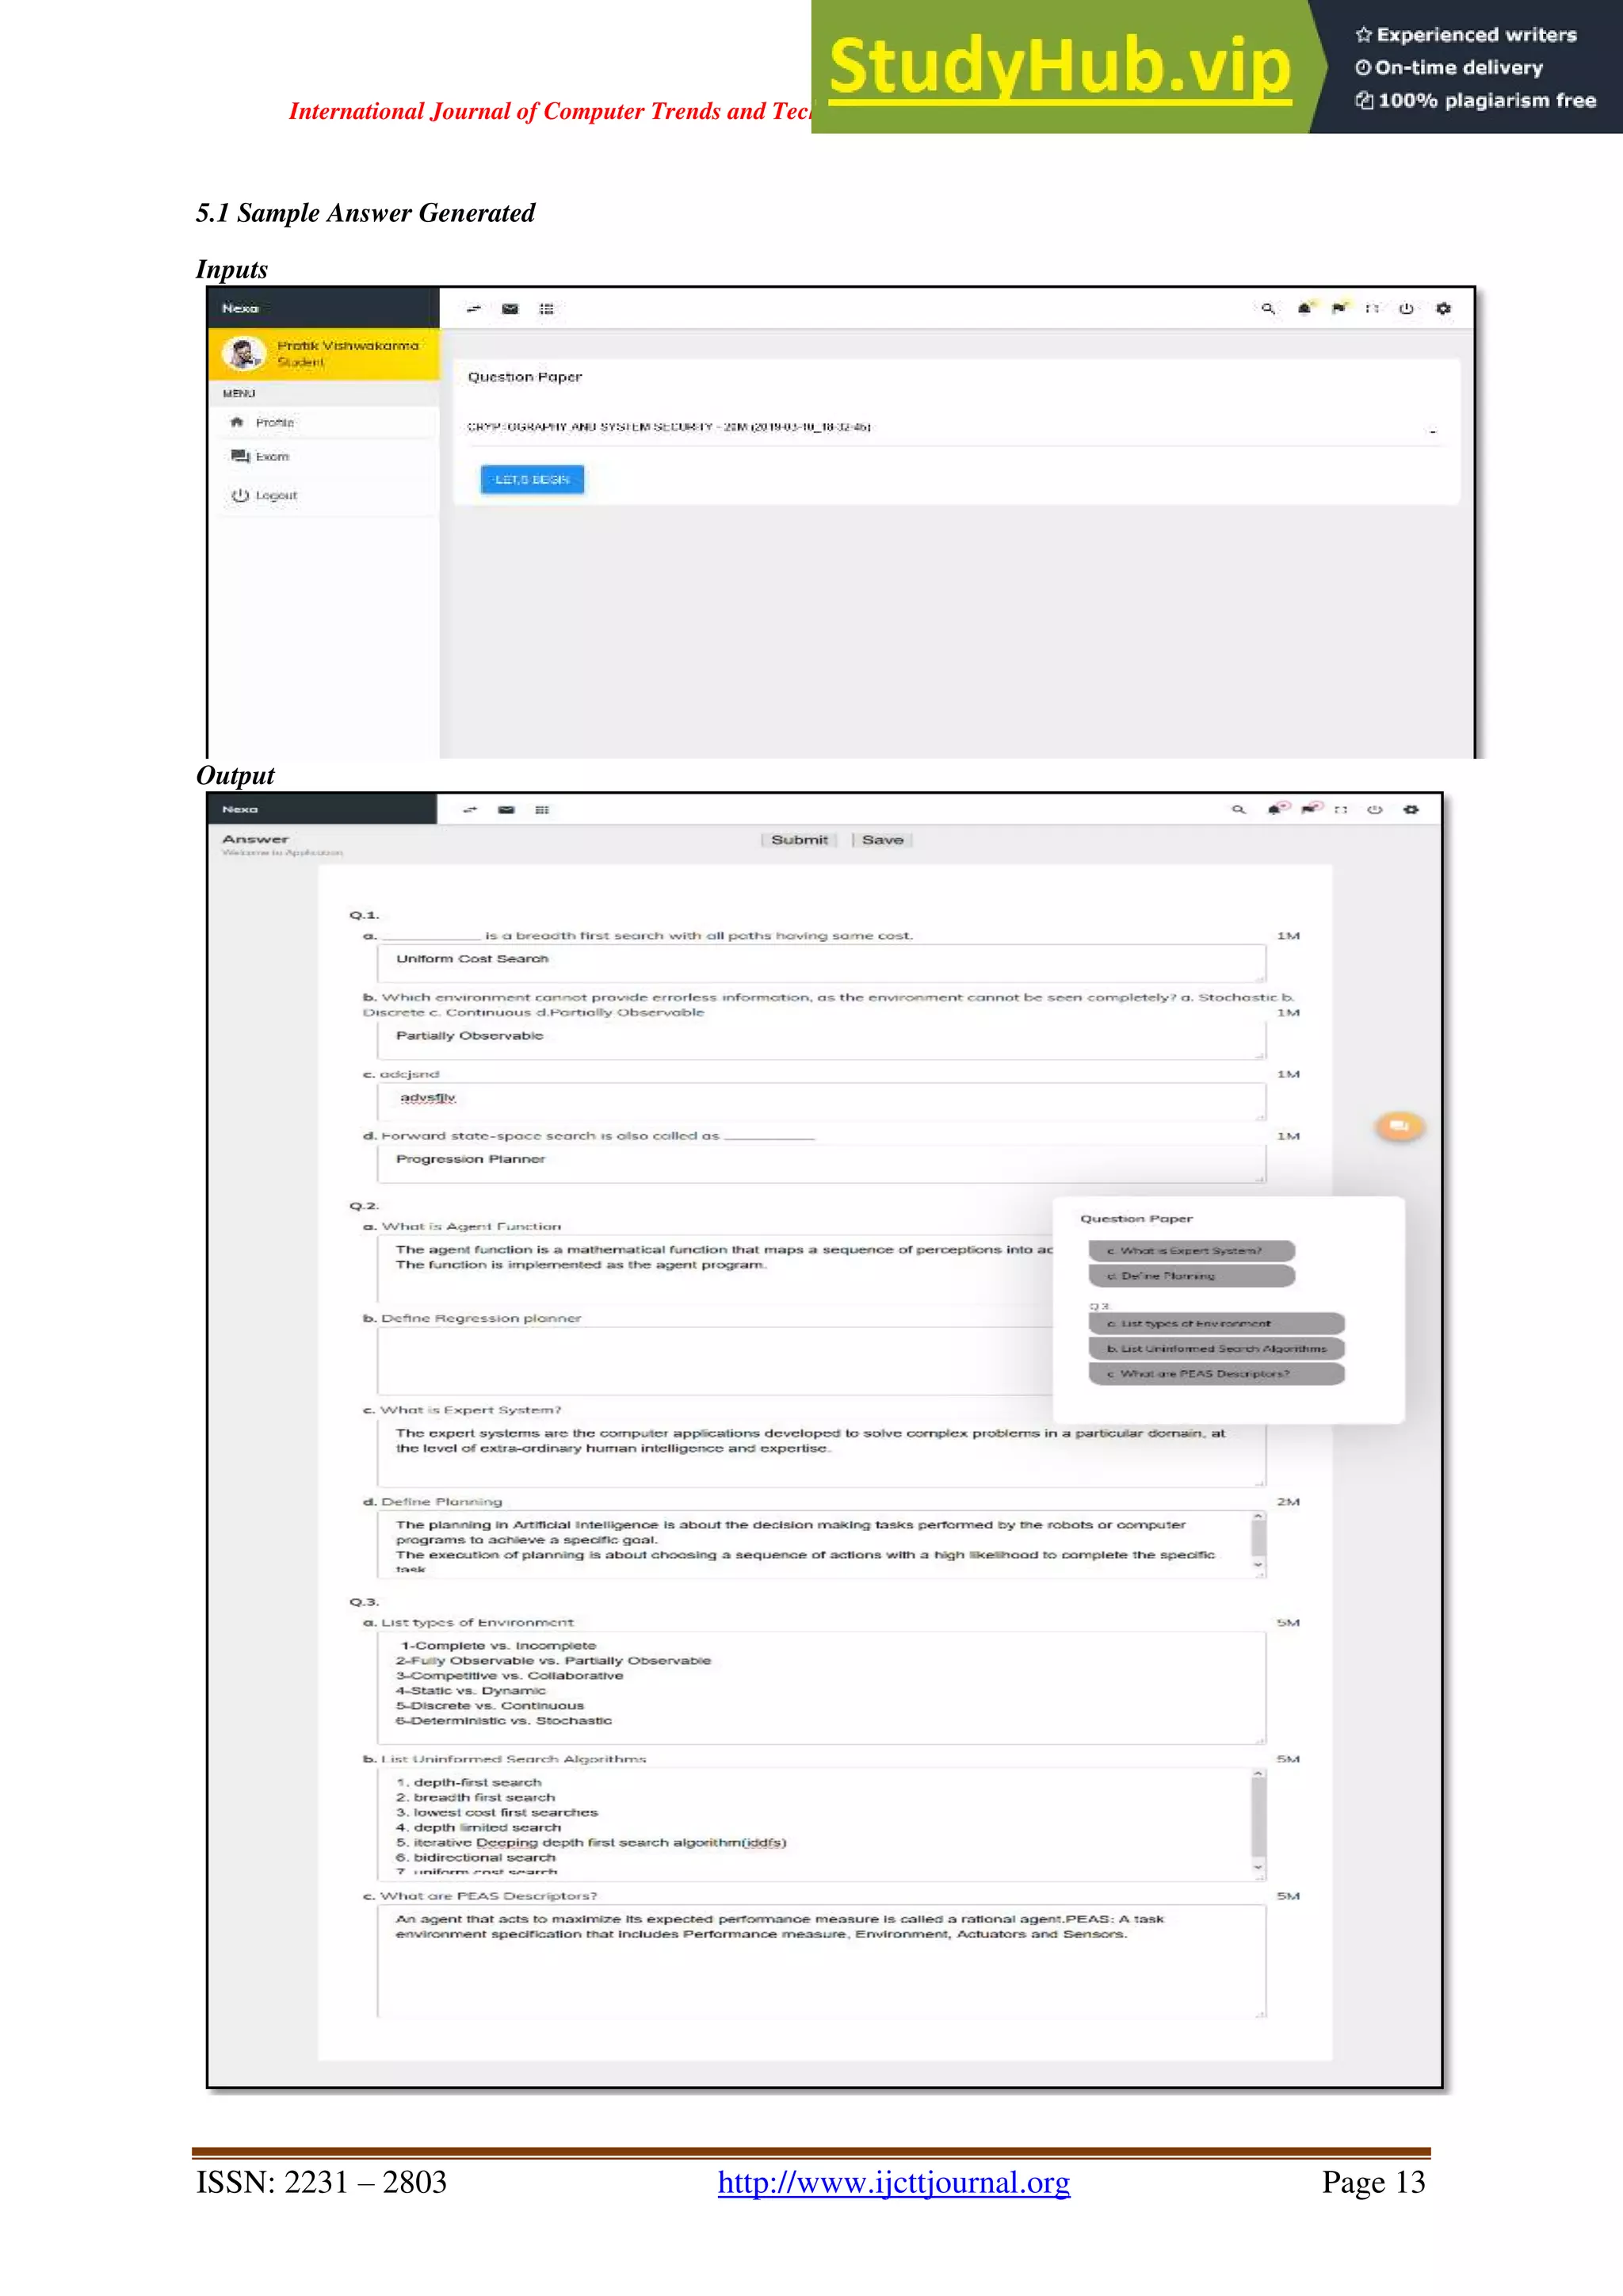Click the Save button
The height and width of the screenshot is (2296, 1623).
(881, 840)
